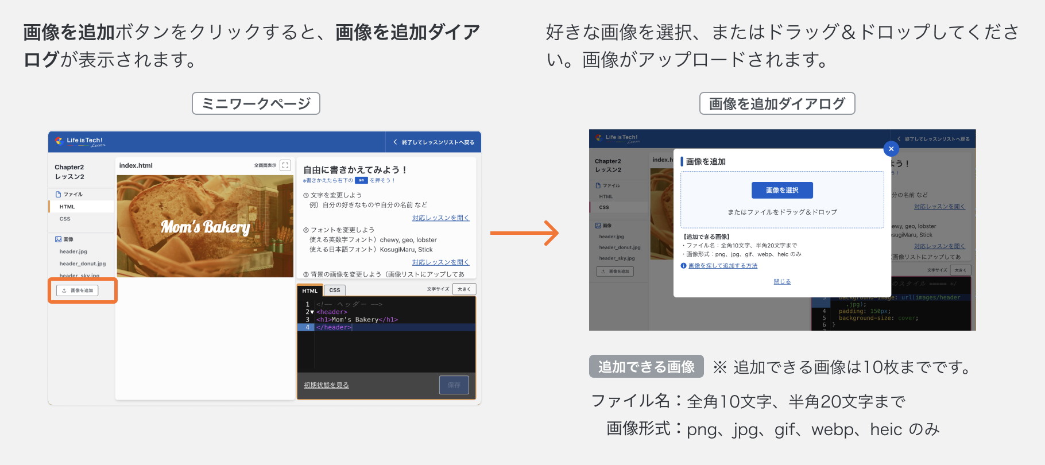Select header_donut.jpg in the mini work page image list
Image resolution: width=1045 pixels, height=465 pixels.
pos(83,263)
